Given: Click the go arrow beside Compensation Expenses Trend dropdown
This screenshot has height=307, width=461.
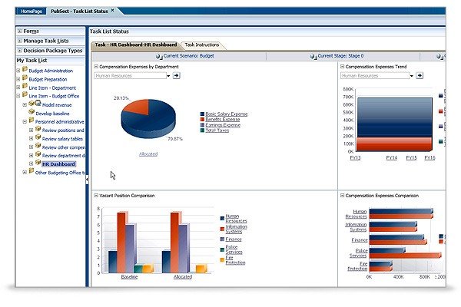Looking at the screenshot, I should (420, 76).
